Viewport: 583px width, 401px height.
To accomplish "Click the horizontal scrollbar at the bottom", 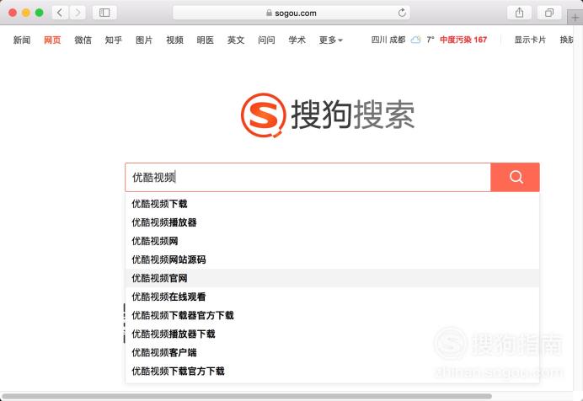I will pos(247,396).
